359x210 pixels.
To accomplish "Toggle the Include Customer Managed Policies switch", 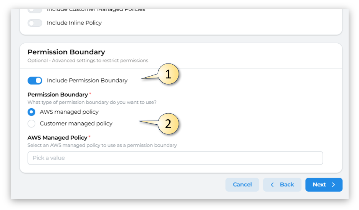I will (x=35, y=10).
